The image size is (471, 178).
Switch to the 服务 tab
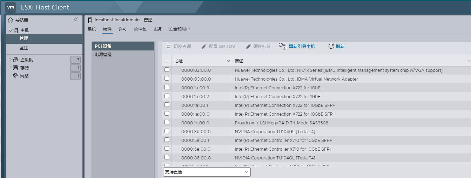click(158, 29)
